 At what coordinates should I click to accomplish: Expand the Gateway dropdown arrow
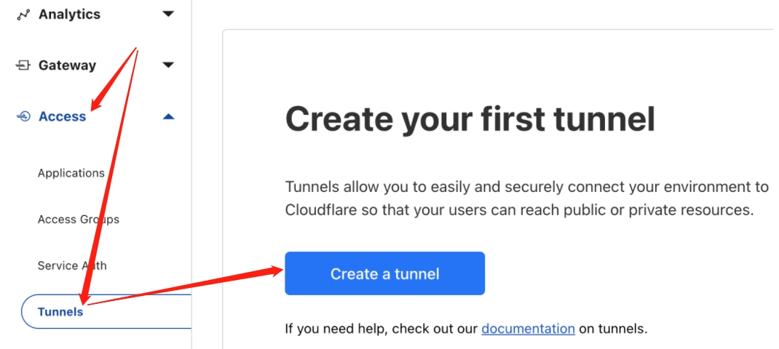coord(168,65)
